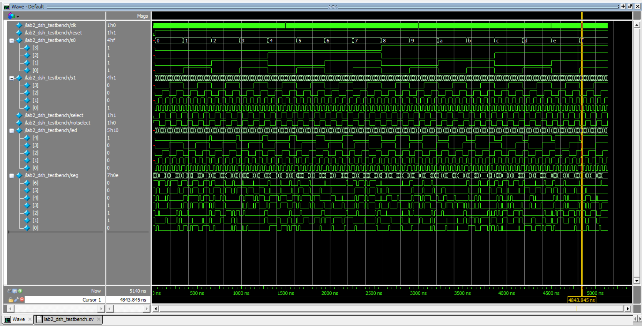Delete Cursor 1 using the red minus icon

(x=22, y=300)
